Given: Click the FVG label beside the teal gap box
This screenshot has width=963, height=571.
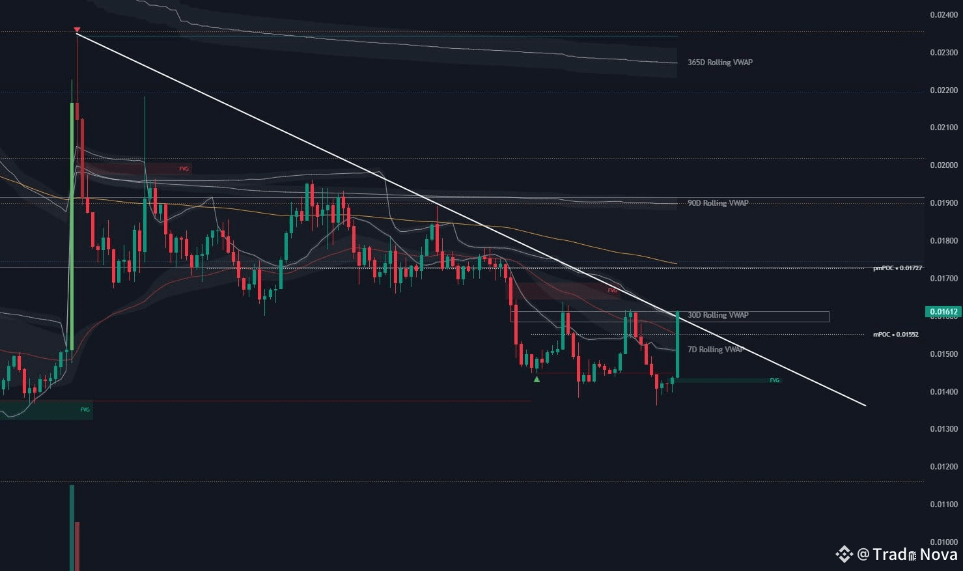Looking at the screenshot, I should [x=774, y=380].
